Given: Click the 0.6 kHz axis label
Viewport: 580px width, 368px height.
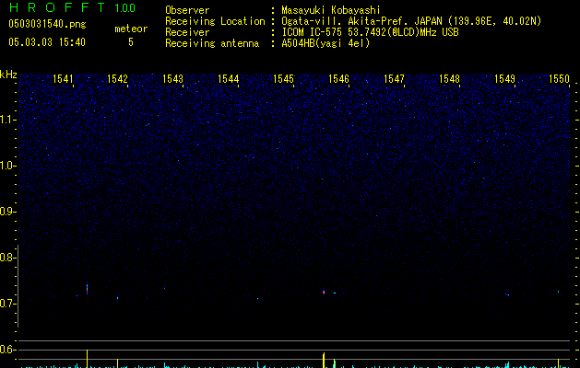Looking at the screenshot, I should pyautogui.click(x=7, y=350).
